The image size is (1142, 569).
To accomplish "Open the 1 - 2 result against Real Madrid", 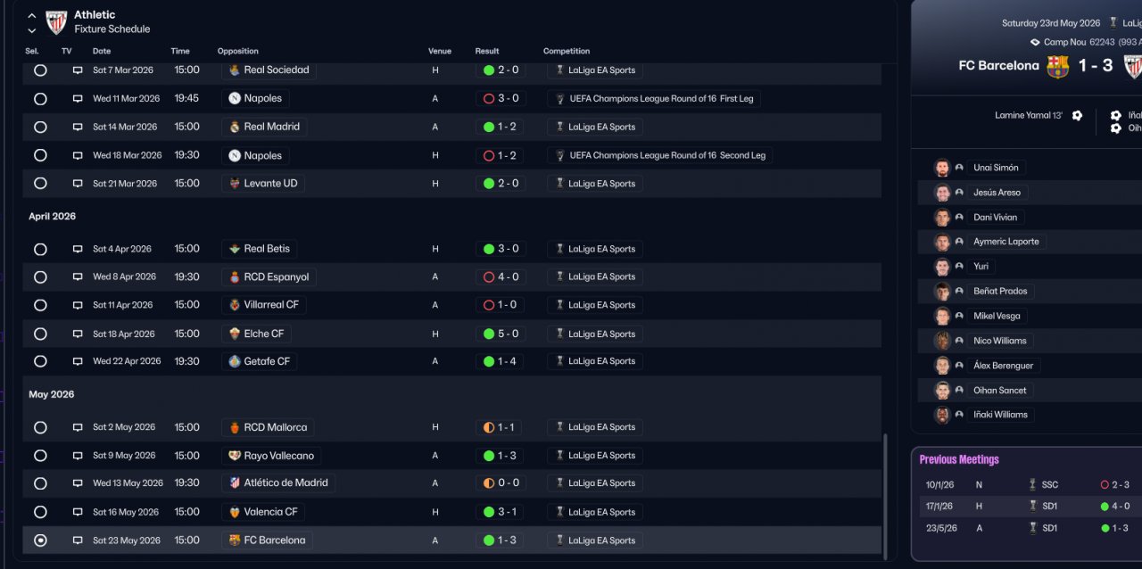I will [501, 127].
